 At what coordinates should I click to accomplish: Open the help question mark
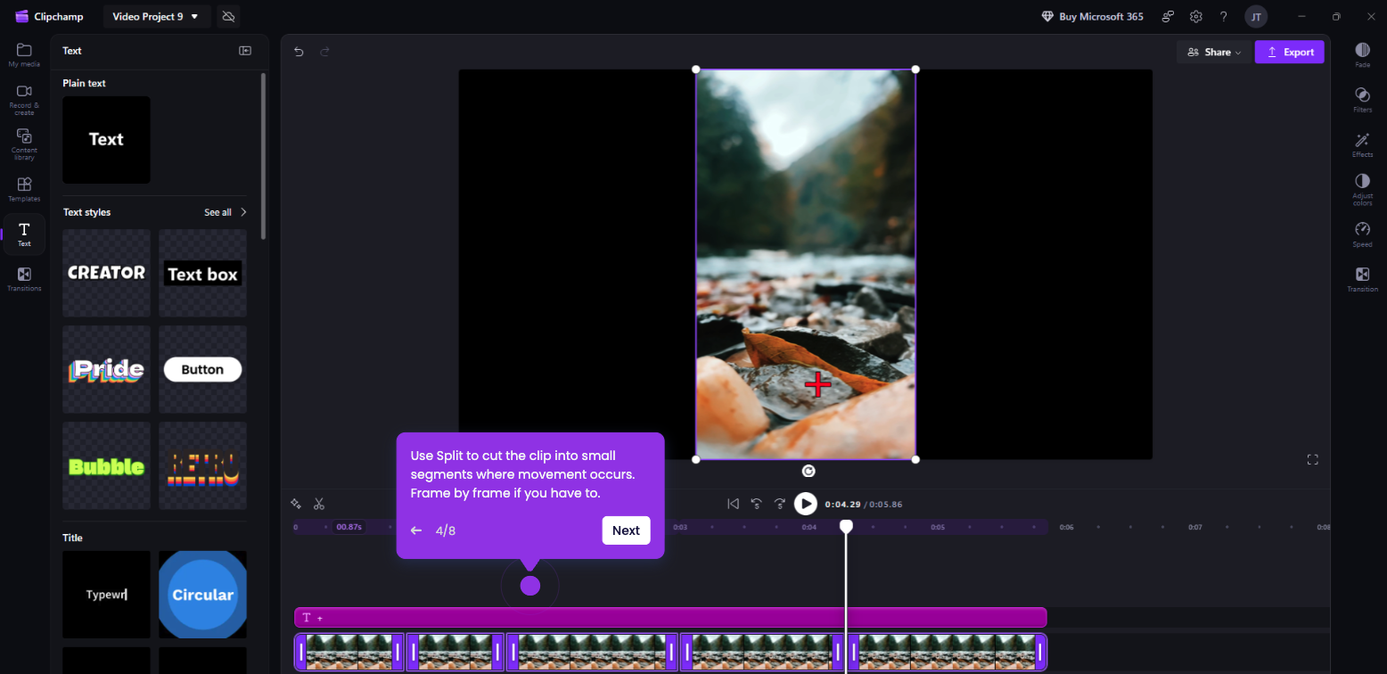1223,16
